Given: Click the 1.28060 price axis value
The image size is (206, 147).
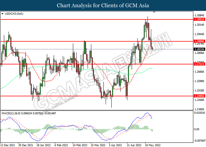Looking at the screenshot, I should pyautogui.click(x=200, y=53).
